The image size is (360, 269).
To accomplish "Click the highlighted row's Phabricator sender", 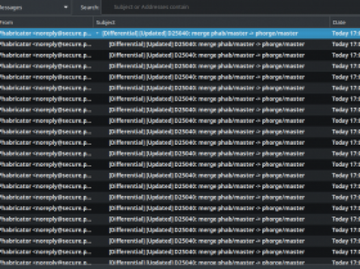I will coord(45,33).
